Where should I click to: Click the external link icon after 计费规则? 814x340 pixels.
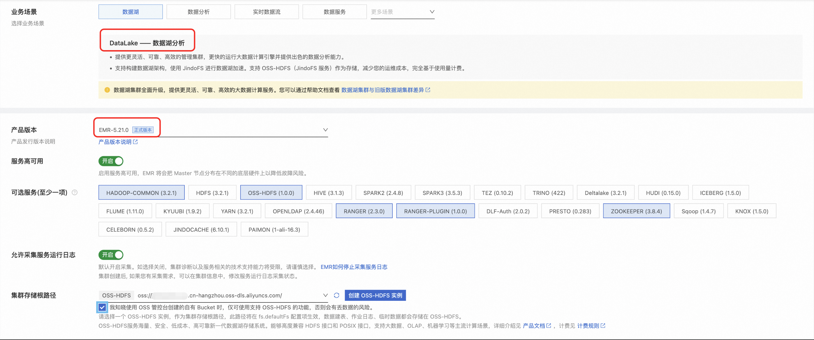pos(603,325)
